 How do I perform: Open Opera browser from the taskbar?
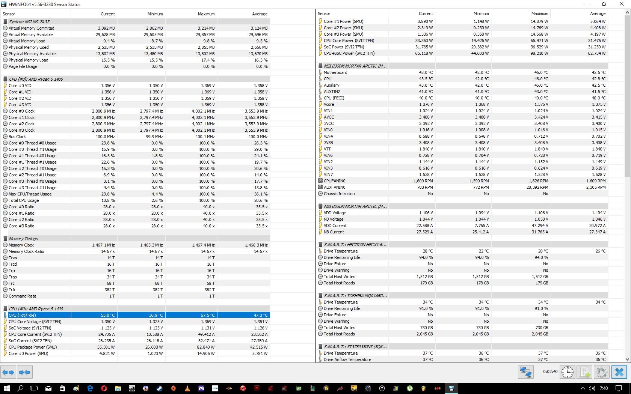pyautogui.click(x=104, y=388)
